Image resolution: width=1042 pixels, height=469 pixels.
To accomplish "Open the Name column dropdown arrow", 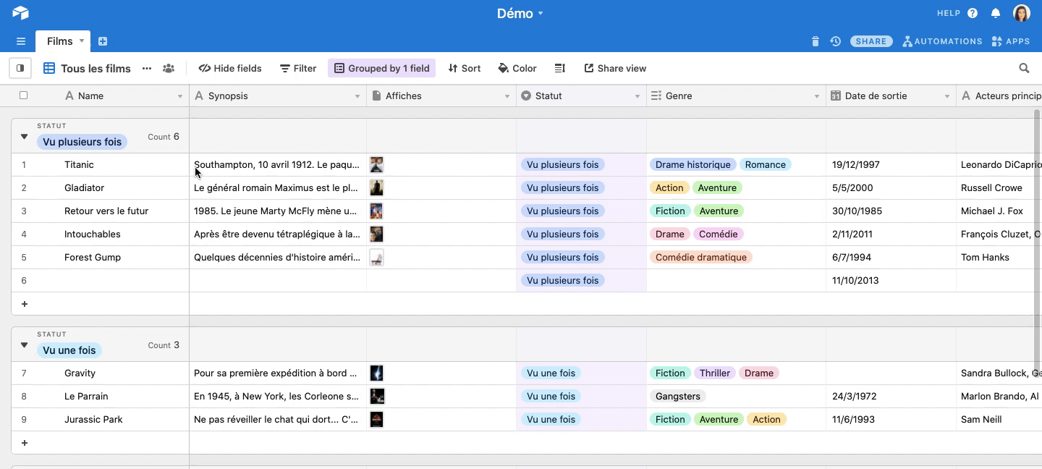I will coord(180,96).
